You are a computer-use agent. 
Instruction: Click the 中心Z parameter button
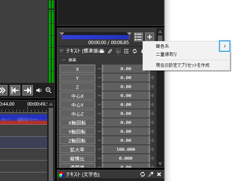point(77,113)
